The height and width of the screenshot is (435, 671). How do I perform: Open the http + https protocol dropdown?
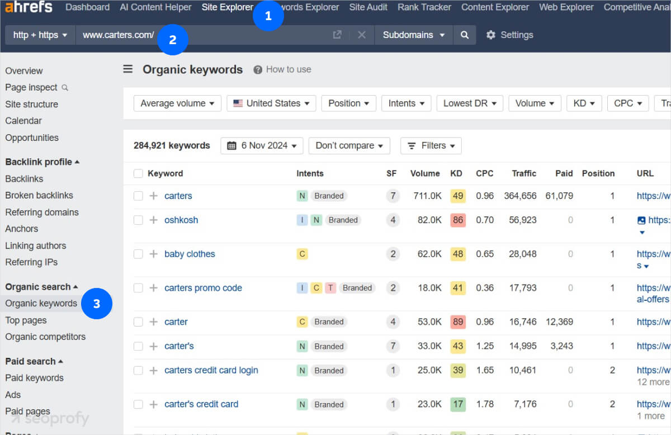(x=40, y=35)
